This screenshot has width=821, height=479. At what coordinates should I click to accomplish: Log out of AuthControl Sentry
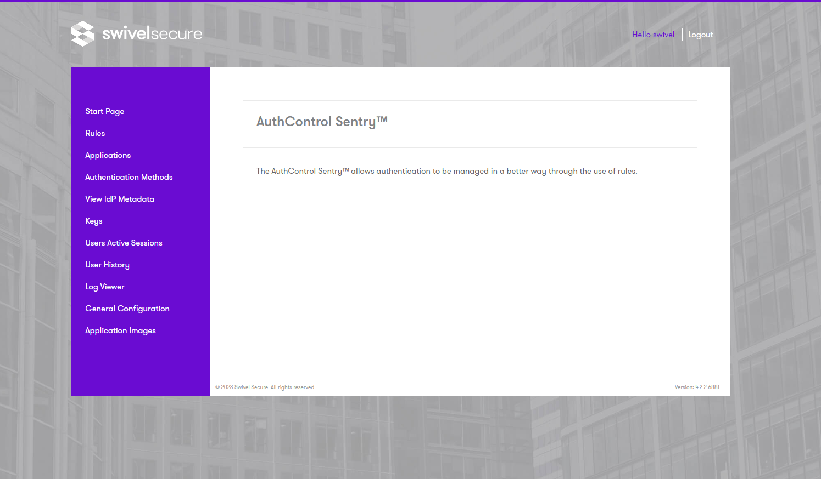click(x=700, y=34)
